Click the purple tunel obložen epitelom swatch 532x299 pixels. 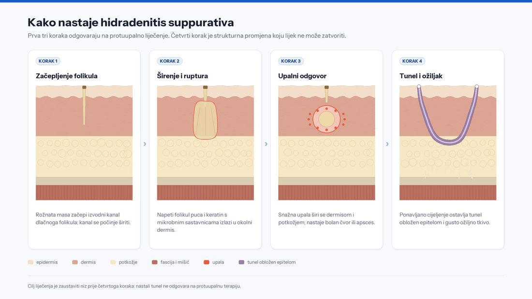[x=241, y=262]
